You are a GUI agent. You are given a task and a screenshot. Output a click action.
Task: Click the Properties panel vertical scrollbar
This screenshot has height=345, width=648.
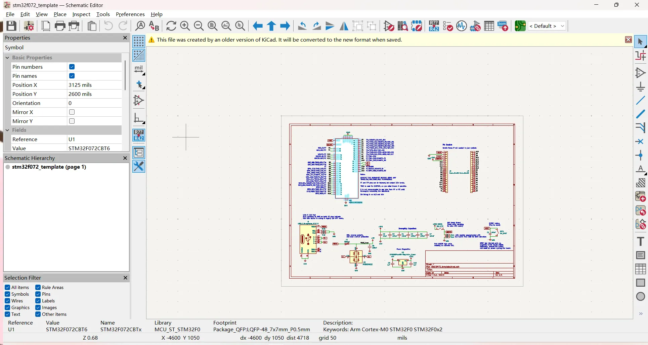[x=125, y=75]
